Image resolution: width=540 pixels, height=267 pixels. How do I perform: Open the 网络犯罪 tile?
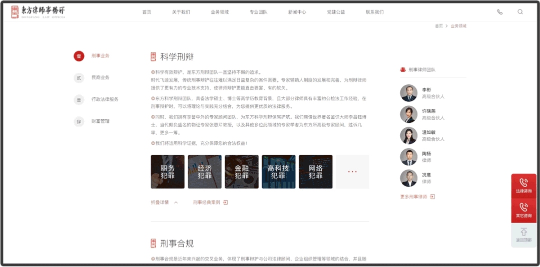click(315, 172)
